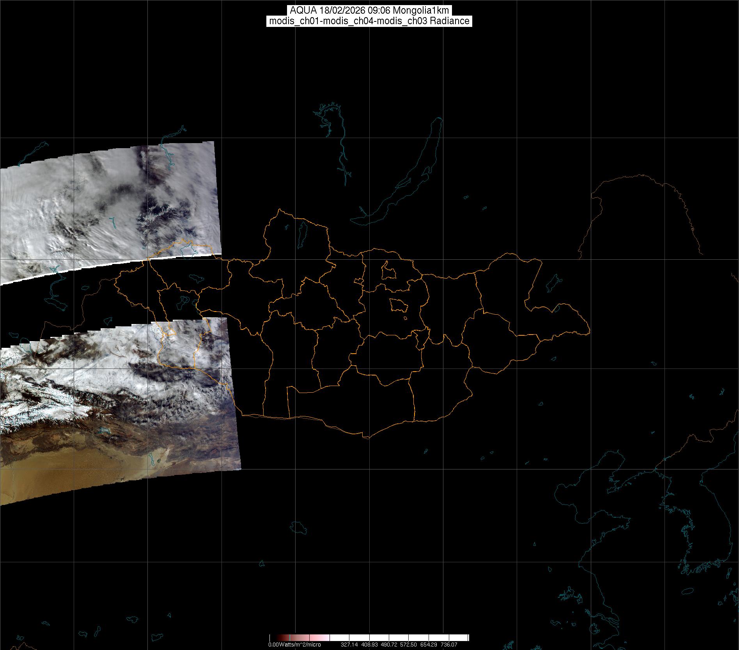Click the 736.07 colorbar value
This screenshot has width=739, height=650.
pos(448,645)
